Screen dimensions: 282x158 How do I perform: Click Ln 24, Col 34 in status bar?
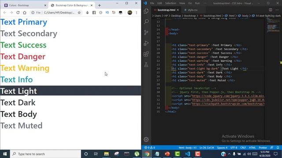pos(207,147)
